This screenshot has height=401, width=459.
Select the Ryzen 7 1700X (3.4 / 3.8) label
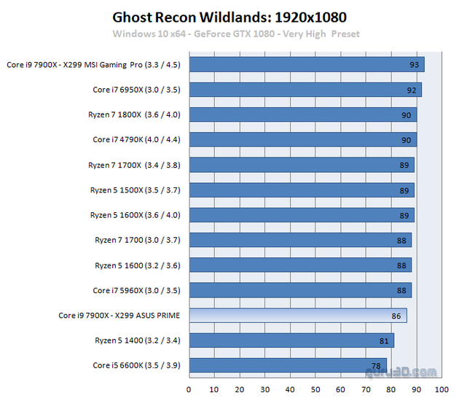click(134, 166)
